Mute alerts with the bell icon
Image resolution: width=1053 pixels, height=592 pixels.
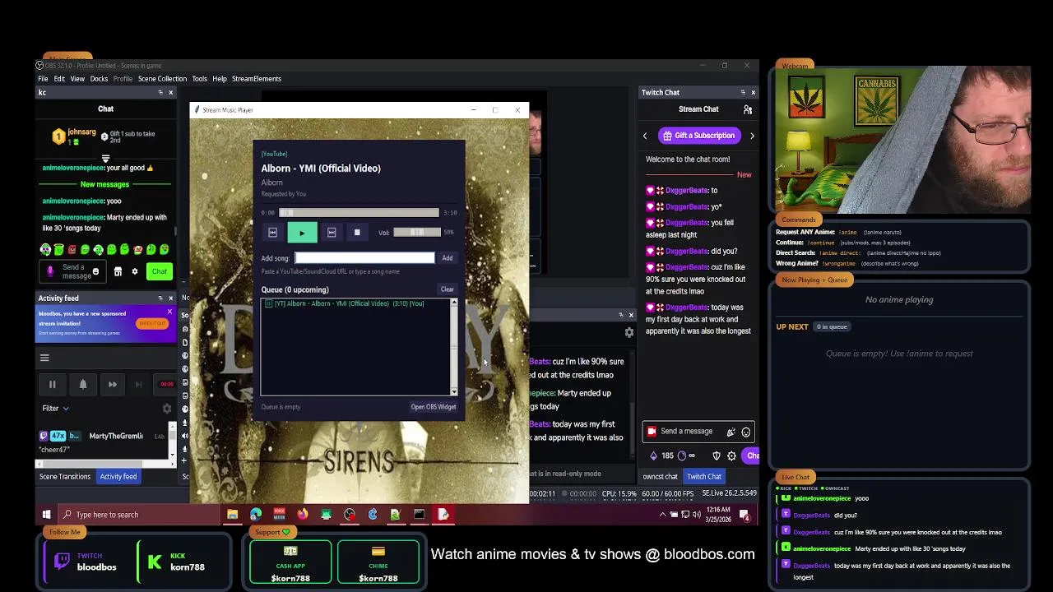pos(82,384)
